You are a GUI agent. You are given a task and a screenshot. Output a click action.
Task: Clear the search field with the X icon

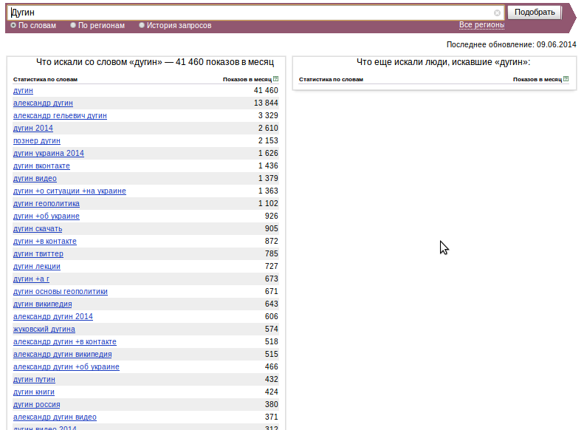pyautogui.click(x=497, y=13)
